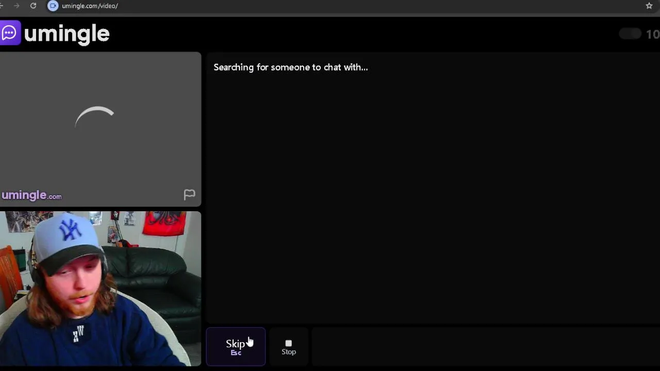Screen dimensions: 660x371
Task: Go forward in browser history
Action: [x=16, y=6]
